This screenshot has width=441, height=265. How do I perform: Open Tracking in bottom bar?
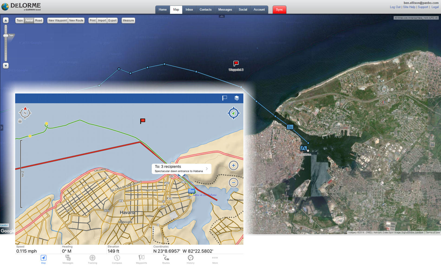pyautogui.click(x=92, y=259)
